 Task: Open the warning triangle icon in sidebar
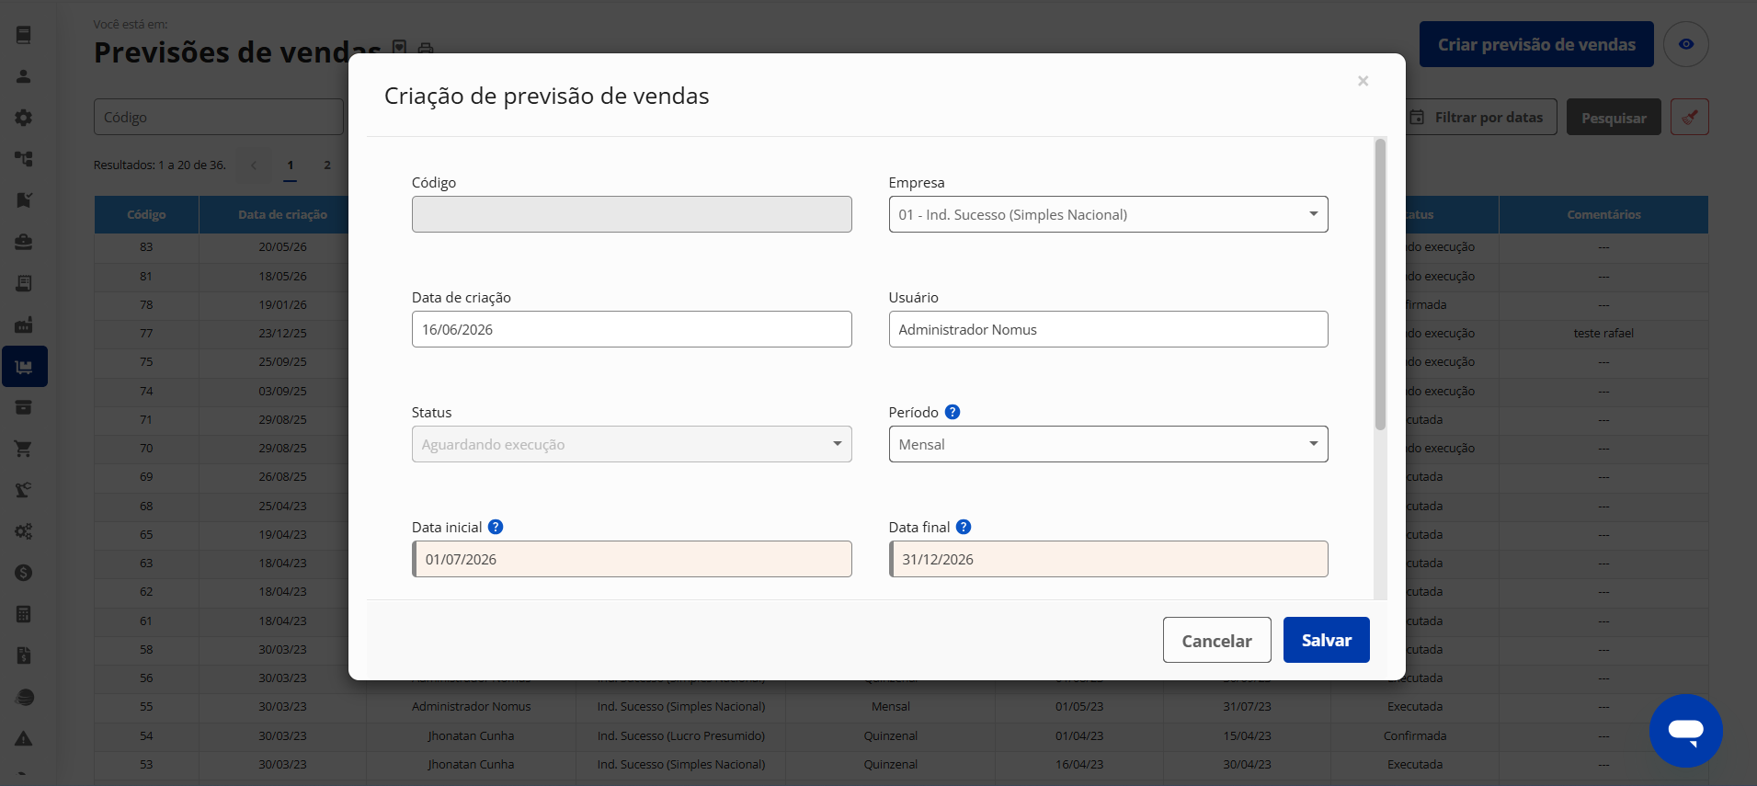pyautogui.click(x=24, y=738)
